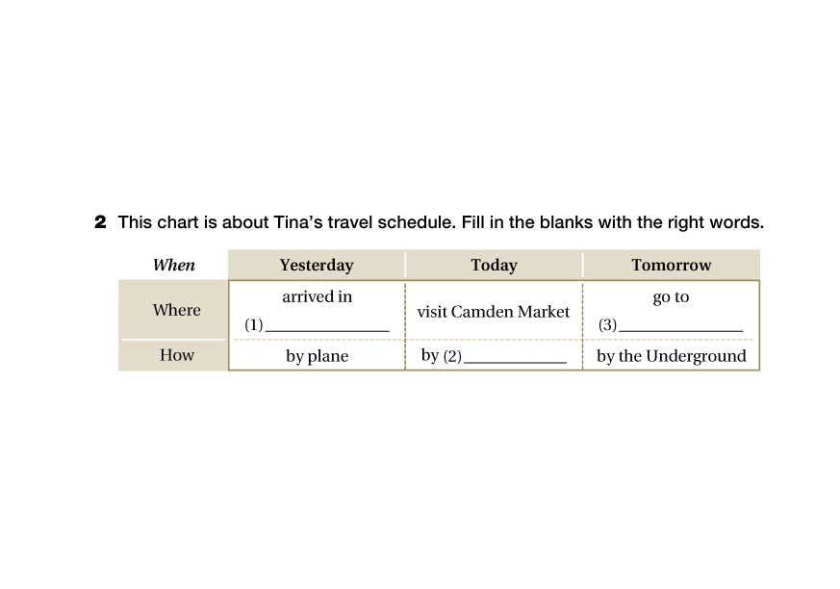The height and width of the screenshot is (589, 840).
Task: Click the italic "When" label
Action: pyautogui.click(x=174, y=266)
